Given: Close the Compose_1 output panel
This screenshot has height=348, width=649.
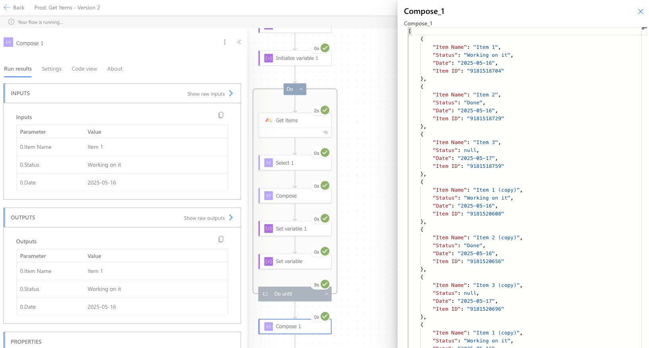Looking at the screenshot, I should click(x=640, y=12).
